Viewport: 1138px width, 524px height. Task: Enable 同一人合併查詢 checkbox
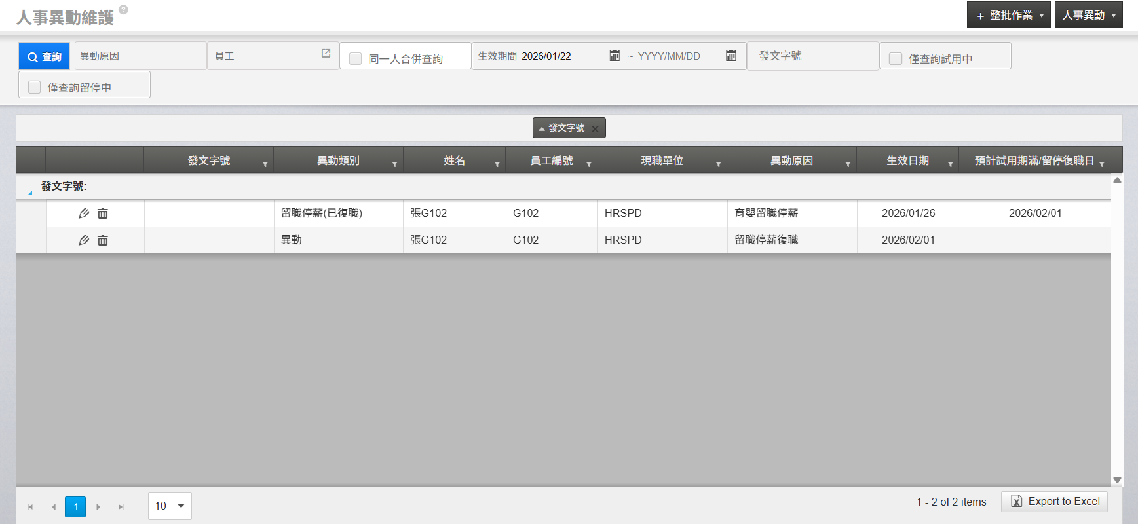point(356,59)
